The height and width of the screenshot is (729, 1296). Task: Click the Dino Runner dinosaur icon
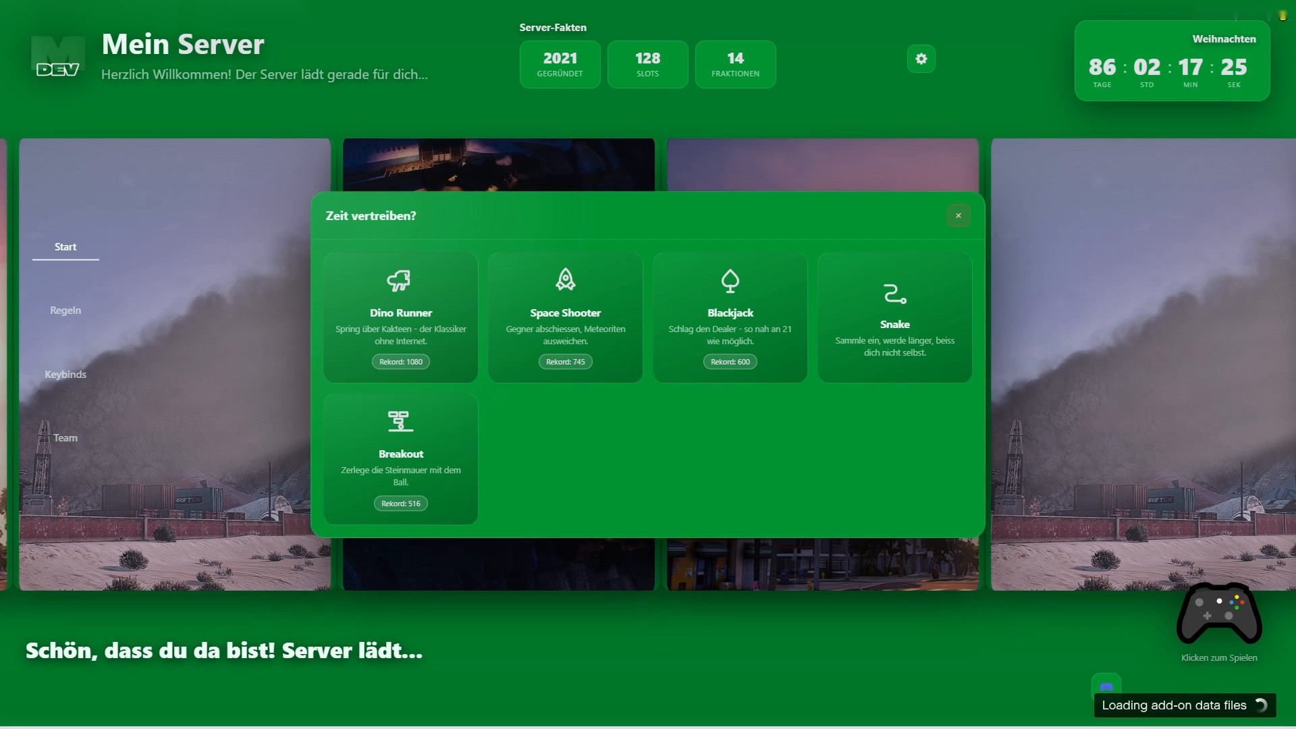[x=398, y=280]
